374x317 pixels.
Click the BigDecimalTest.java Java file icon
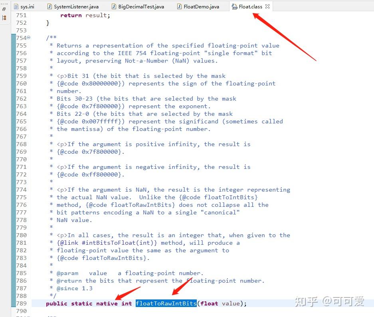pos(114,7)
